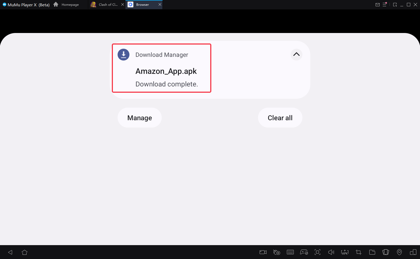
Task: Maximize the MuMu Player window
Action: point(408,4)
